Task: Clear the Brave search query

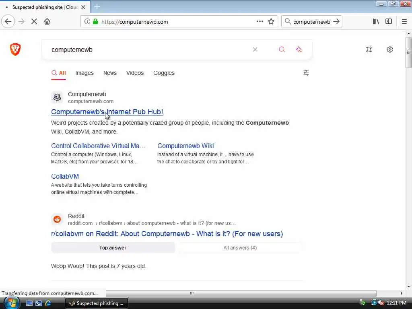Action: click(255, 49)
